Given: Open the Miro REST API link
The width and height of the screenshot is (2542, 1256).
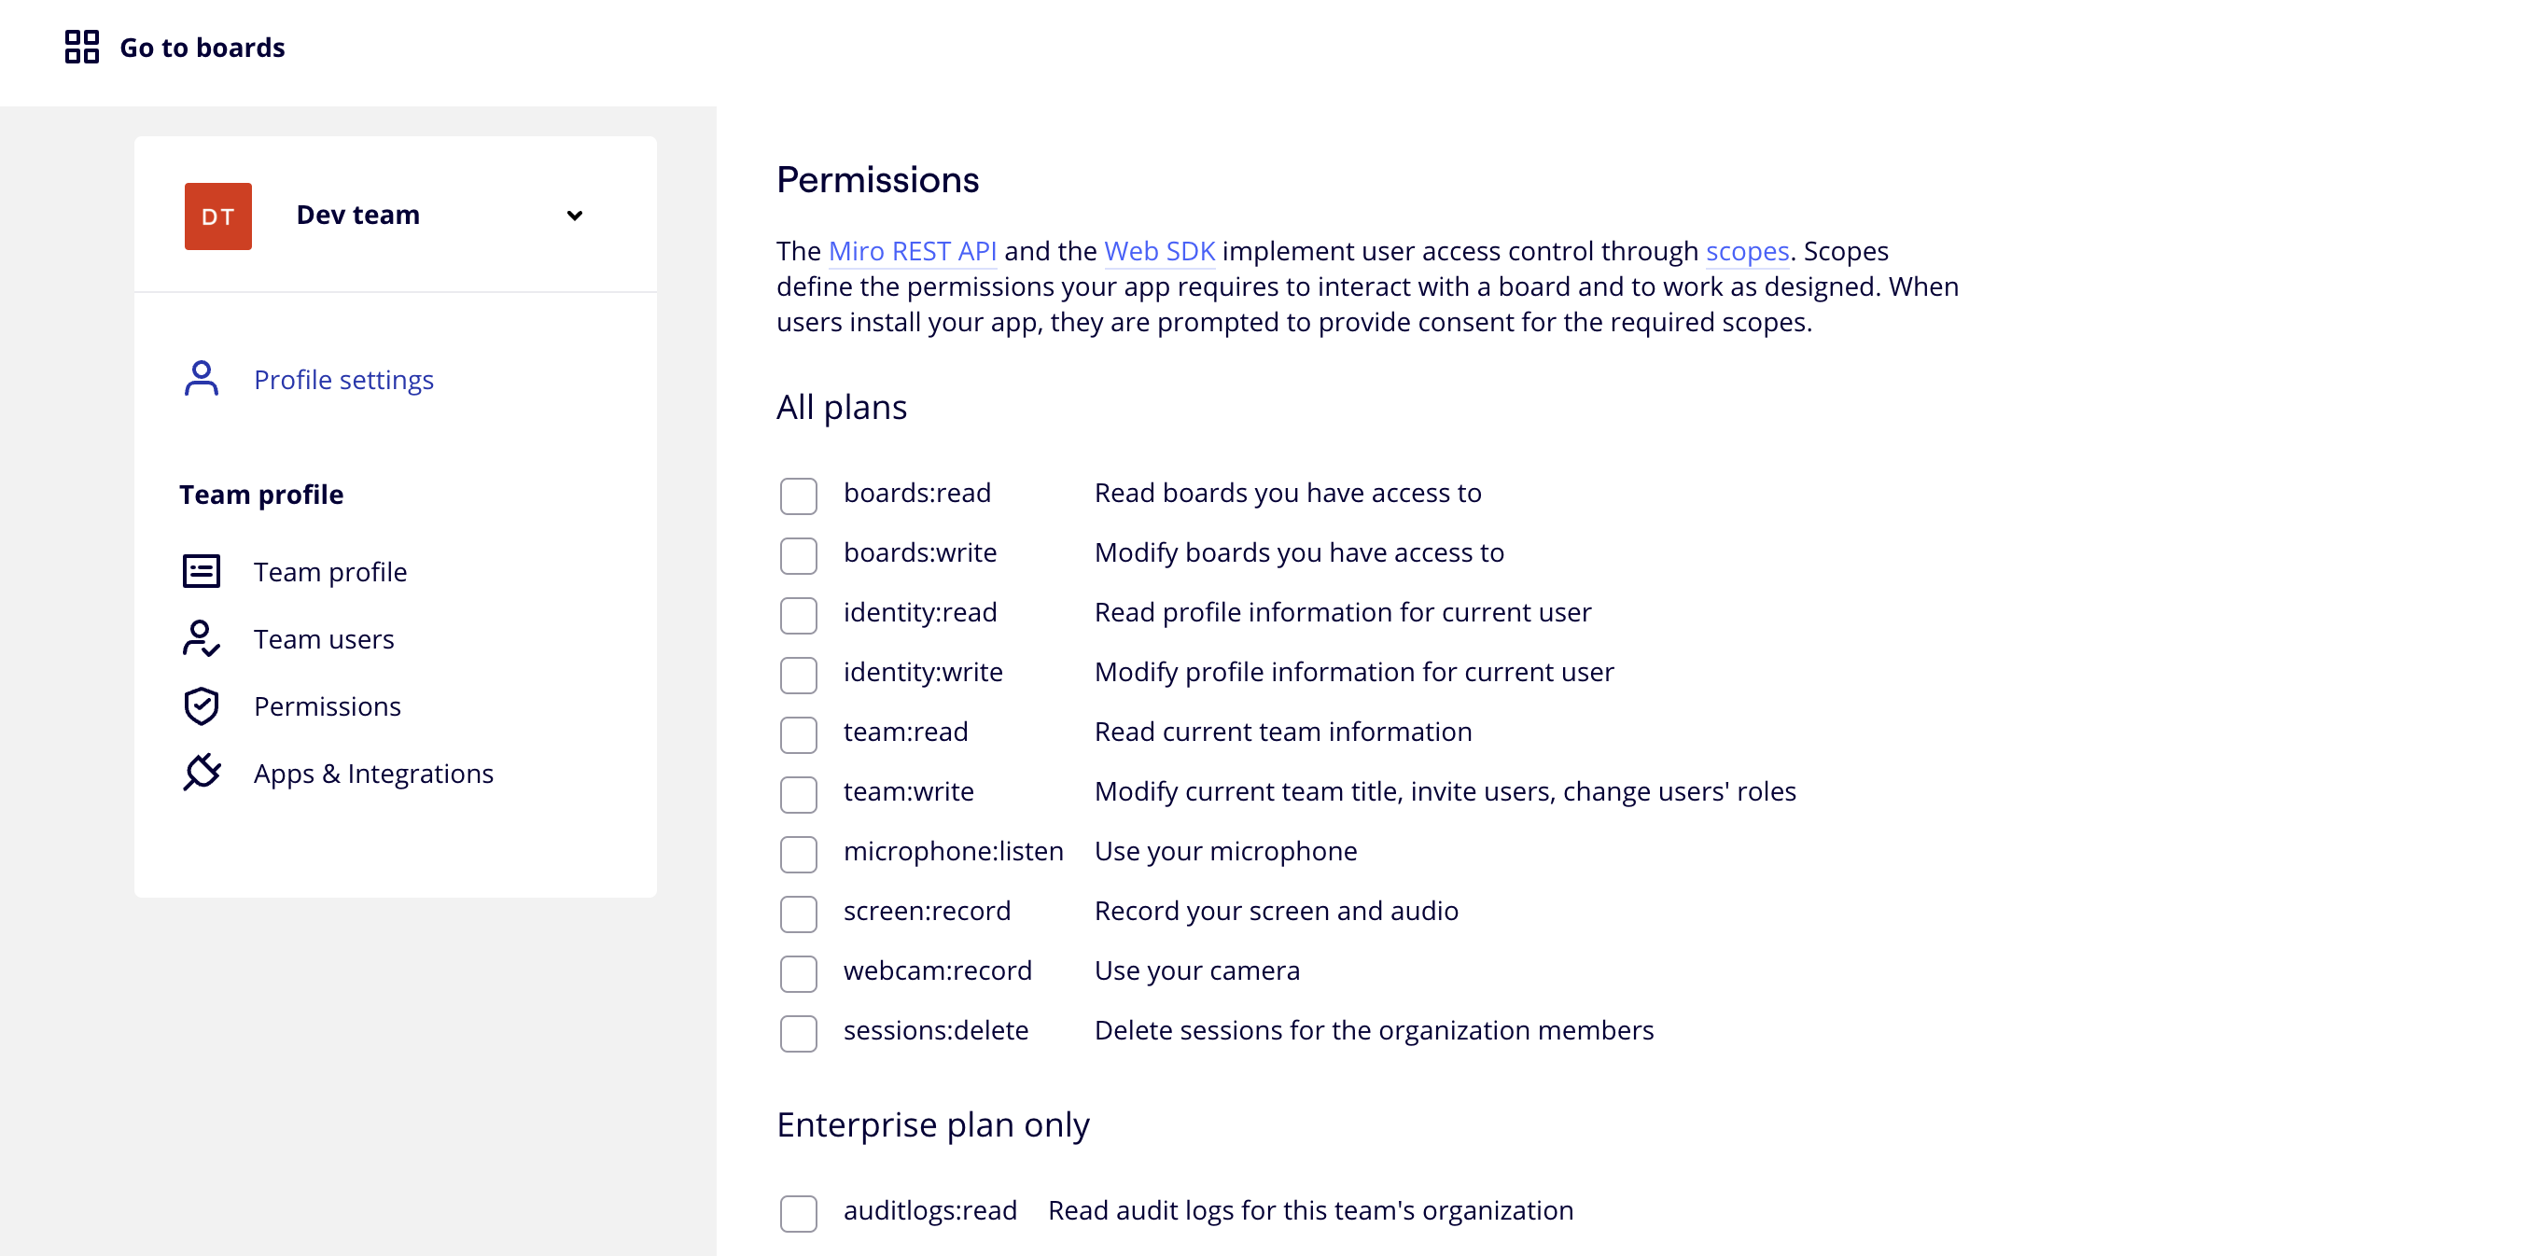Looking at the screenshot, I should click(x=913, y=251).
